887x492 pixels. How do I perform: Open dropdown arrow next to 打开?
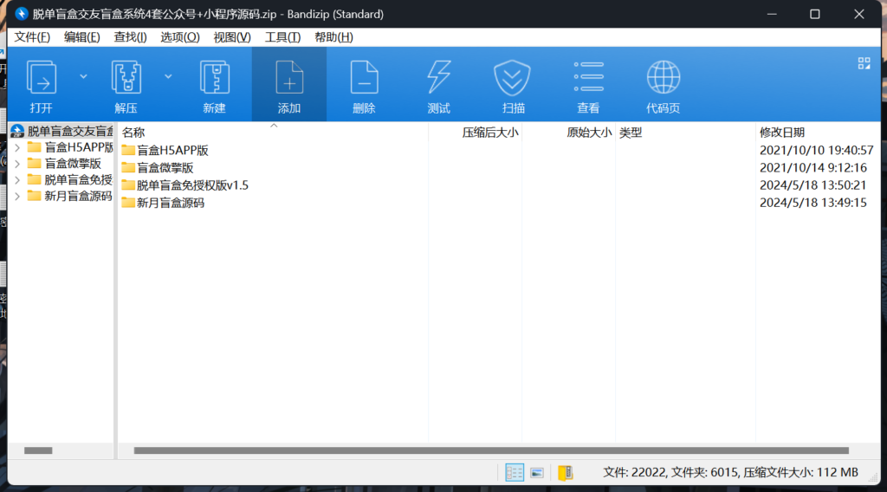[84, 76]
